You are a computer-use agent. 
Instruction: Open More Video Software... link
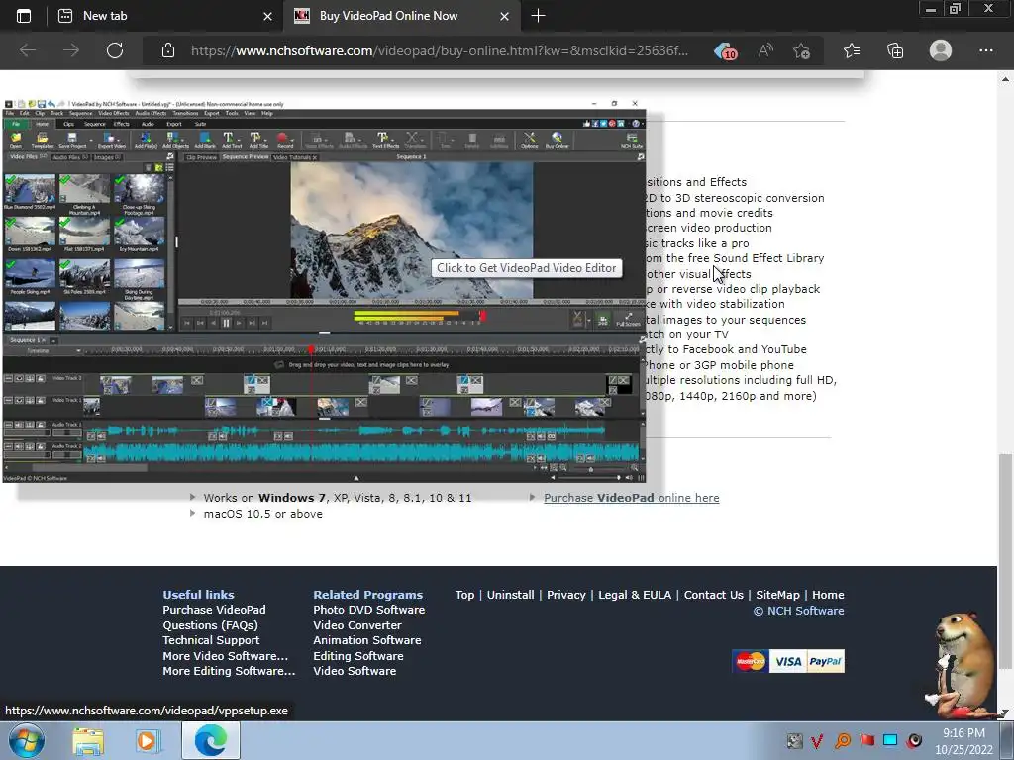pos(225,656)
